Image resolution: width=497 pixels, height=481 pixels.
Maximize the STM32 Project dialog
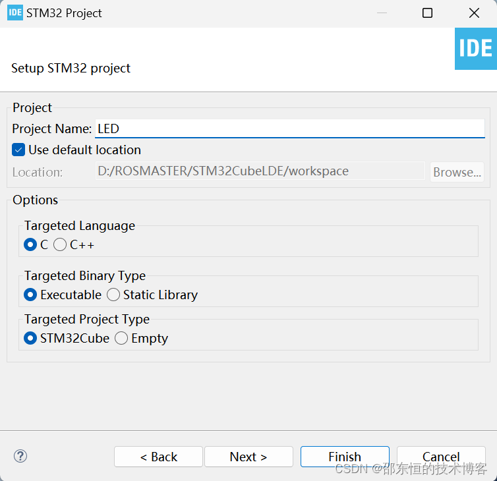(x=427, y=13)
